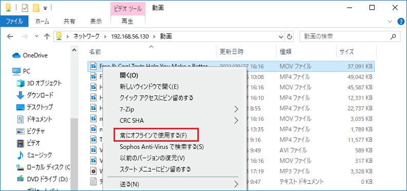
Task: Open the 共有 ribbon tab
Action: coord(69,21)
